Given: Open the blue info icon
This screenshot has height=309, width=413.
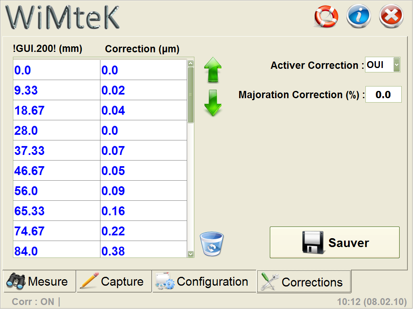Looking at the screenshot, I should click(359, 16).
